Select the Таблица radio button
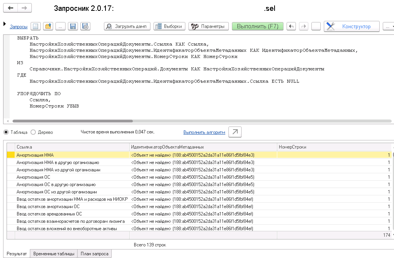This screenshot has width=394, height=258. pos(6,132)
